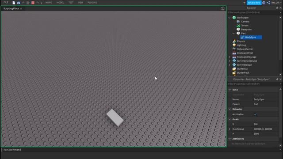Screen dimensions: 283x159
Task: Click the red stop button in toolbar
Action: click(x=33, y=3)
